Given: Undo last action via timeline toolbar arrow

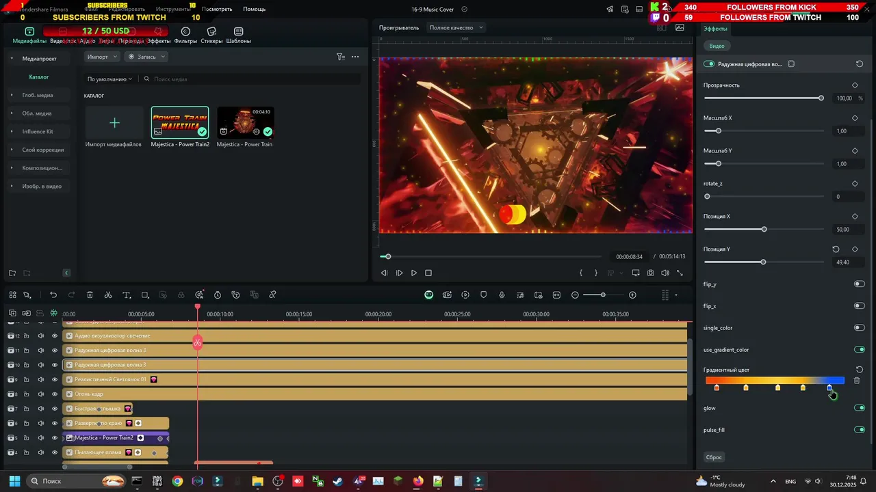Looking at the screenshot, I should 53,295.
